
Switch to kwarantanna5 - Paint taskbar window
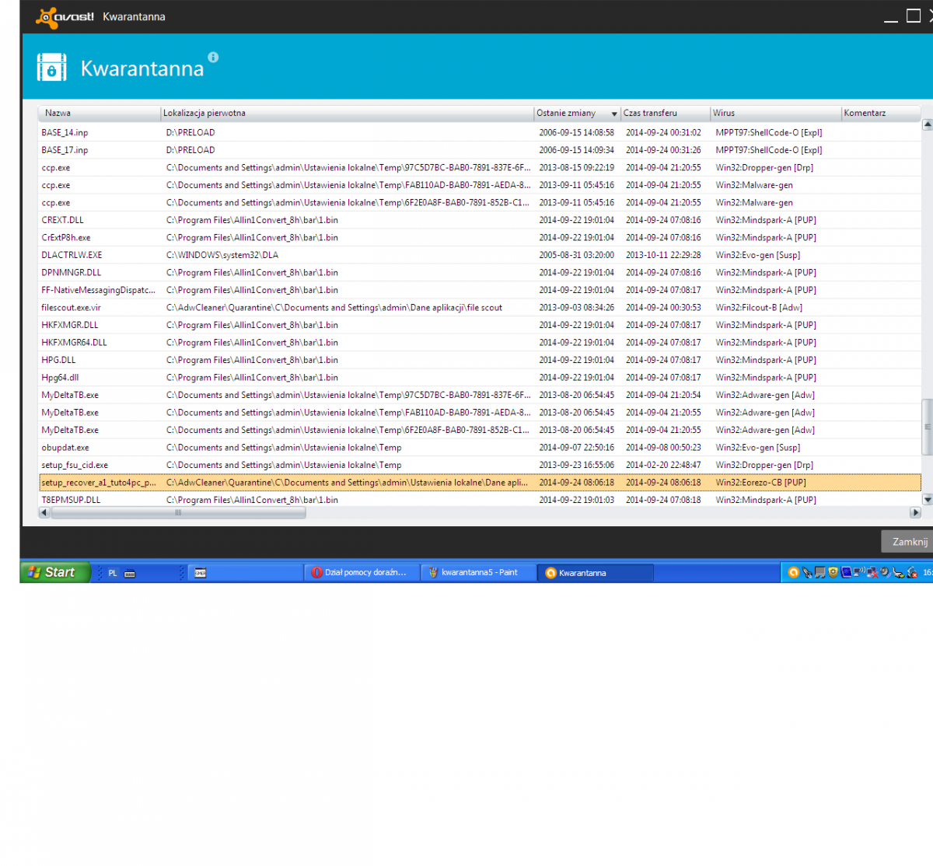click(x=478, y=573)
